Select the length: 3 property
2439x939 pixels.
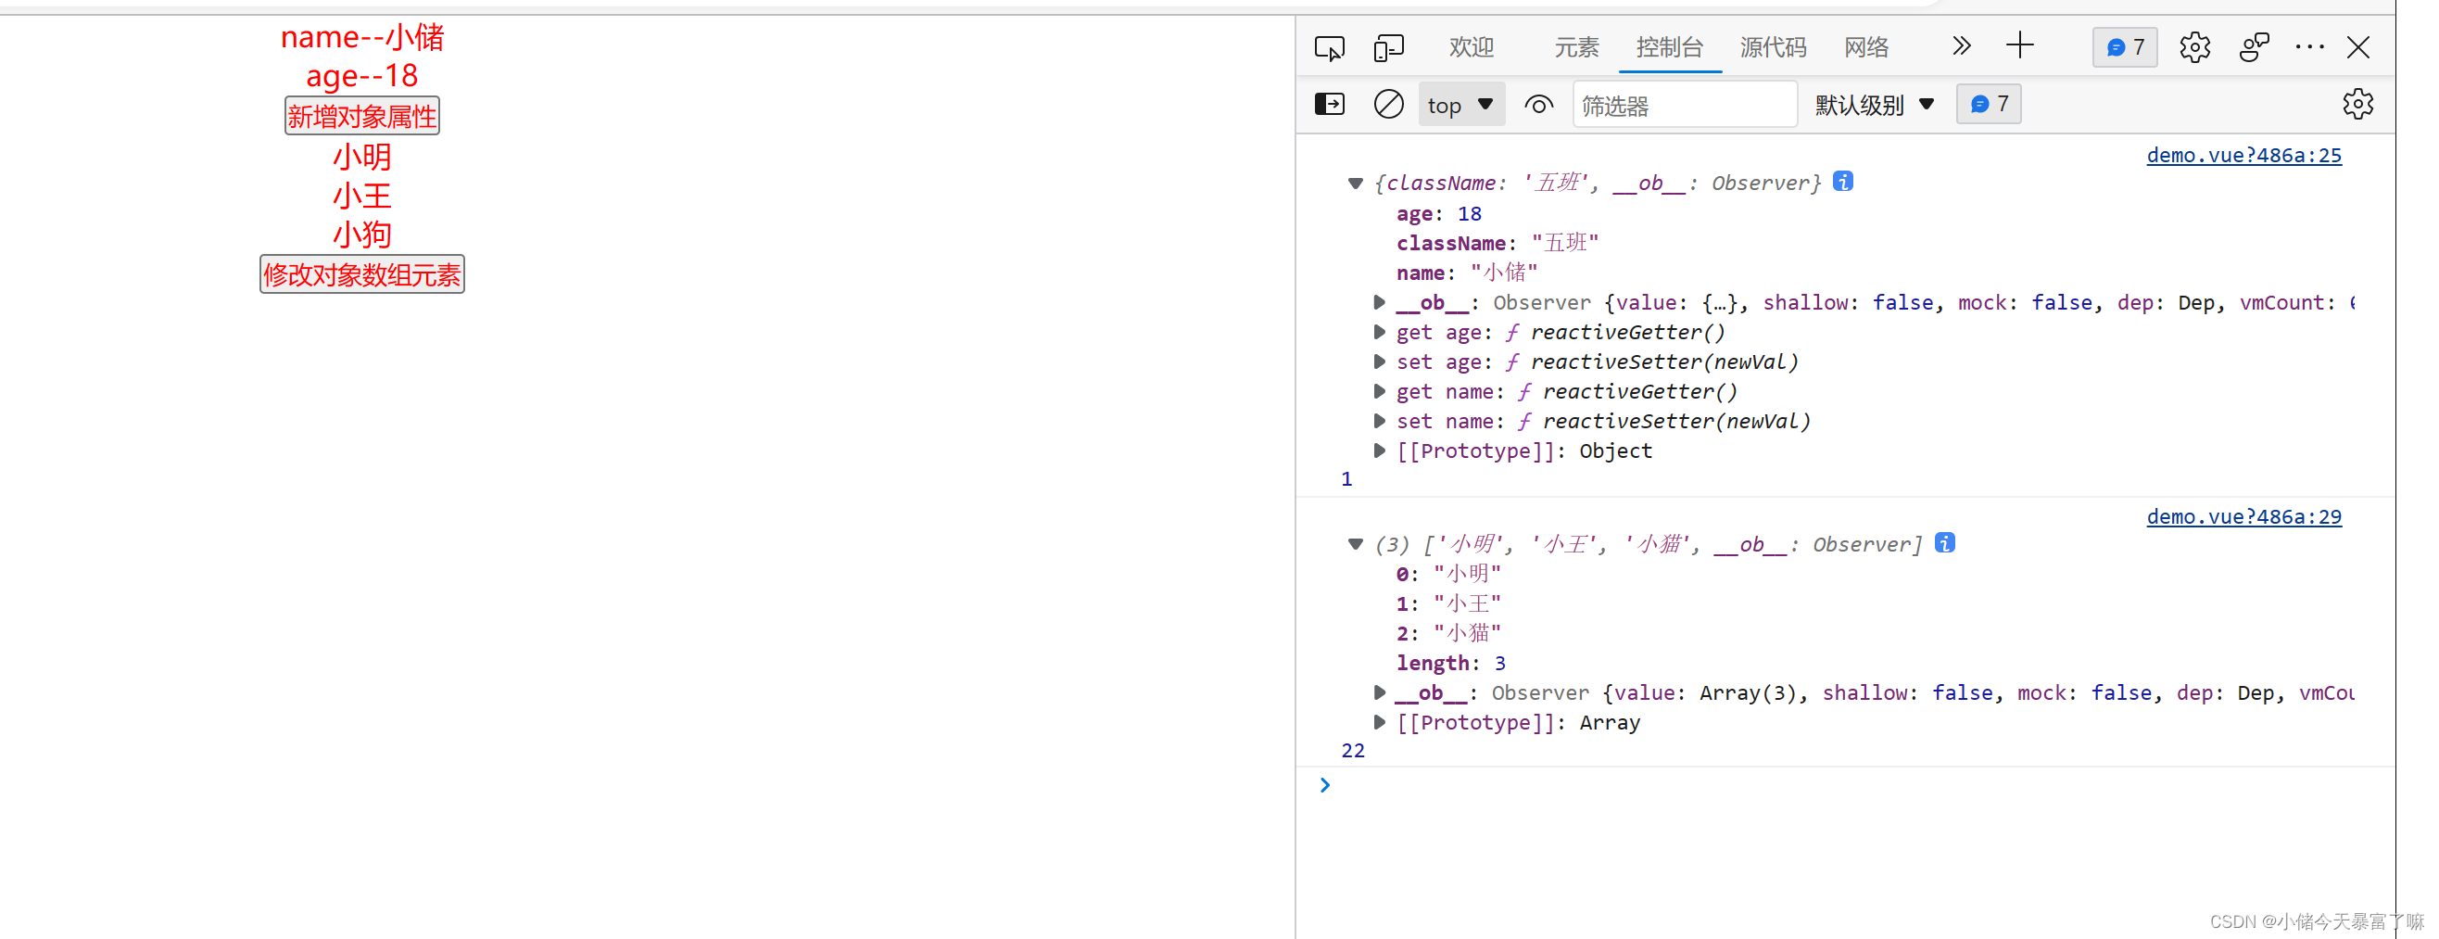pos(1450,664)
